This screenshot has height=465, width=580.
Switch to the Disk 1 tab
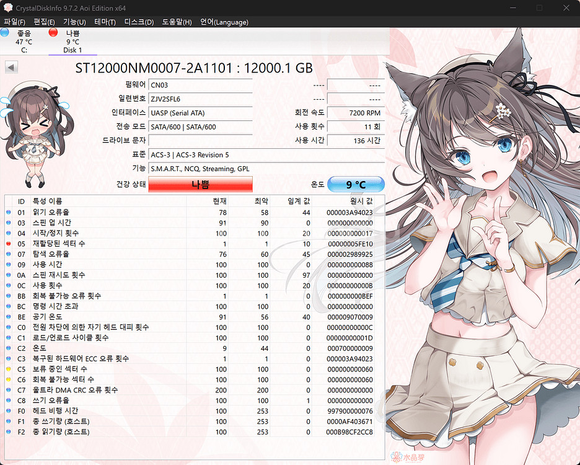coord(72,42)
